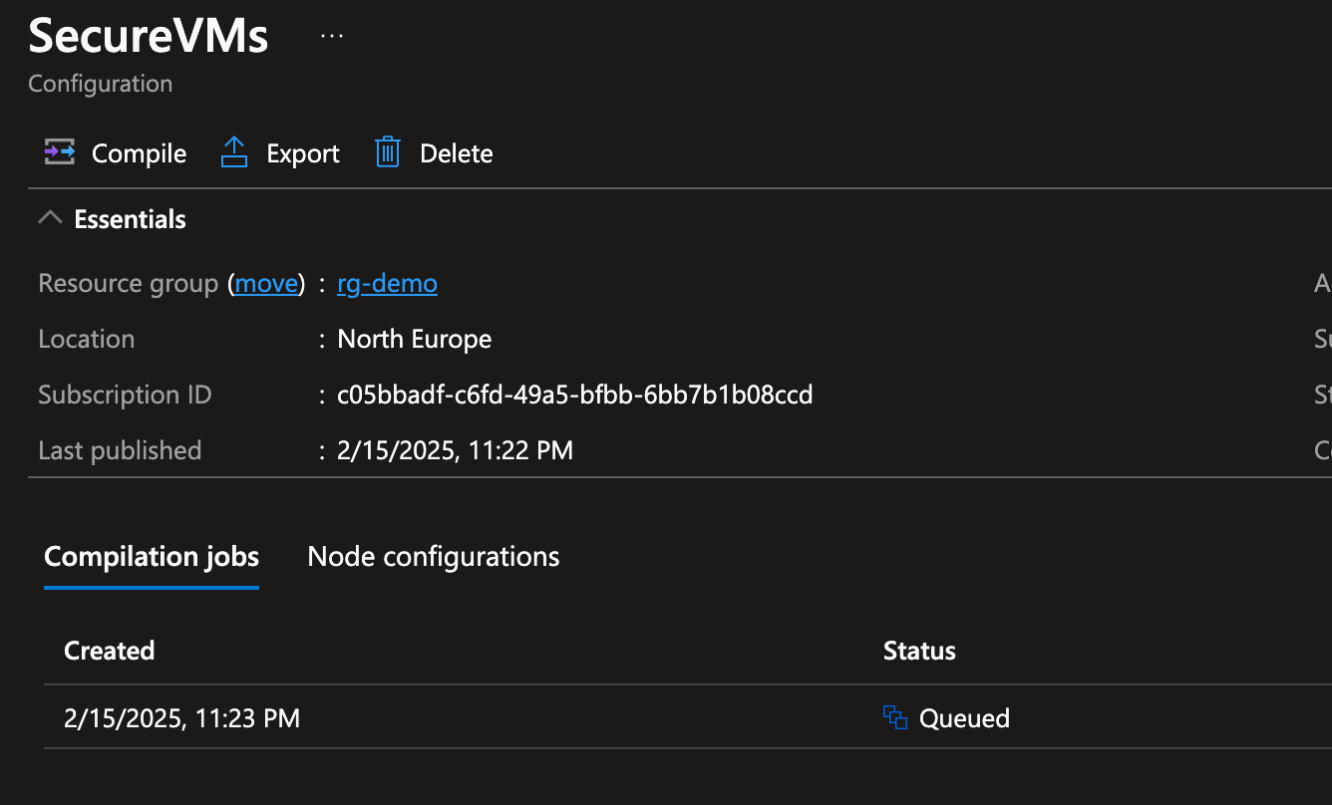The height and width of the screenshot is (805, 1332).
Task: Click the SecureVMs page title
Action: pyautogui.click(x=148, y=36)
